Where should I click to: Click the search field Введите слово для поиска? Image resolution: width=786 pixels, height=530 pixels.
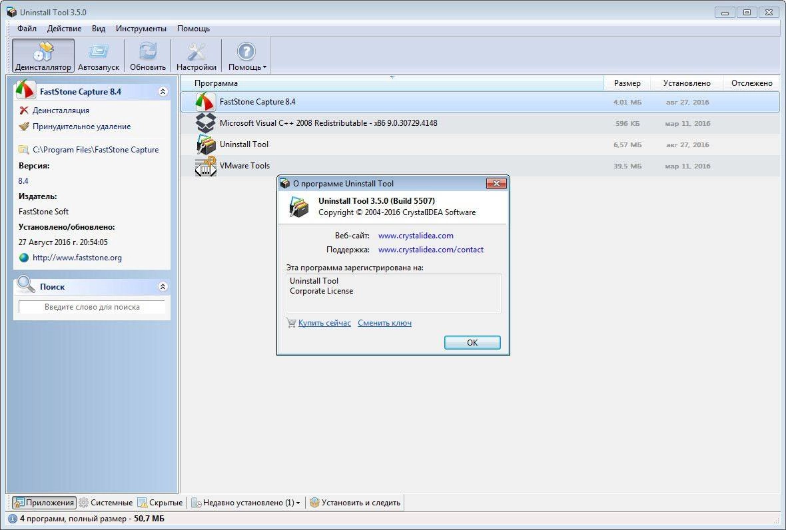click(x=92, y=306)
